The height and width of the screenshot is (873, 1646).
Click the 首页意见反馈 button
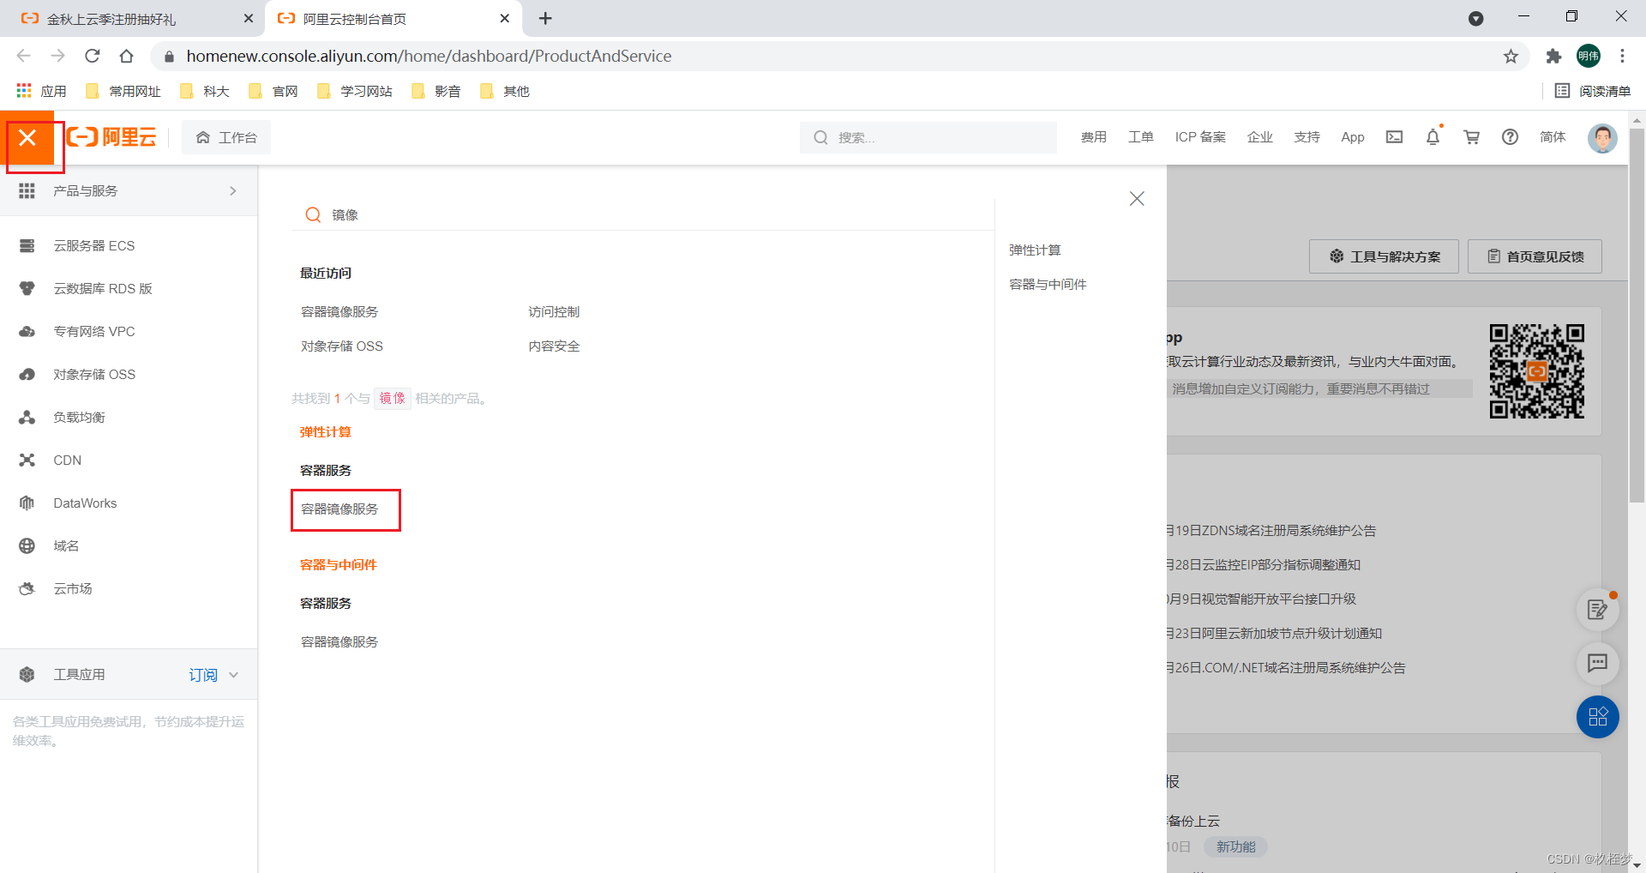point(1535,256)
